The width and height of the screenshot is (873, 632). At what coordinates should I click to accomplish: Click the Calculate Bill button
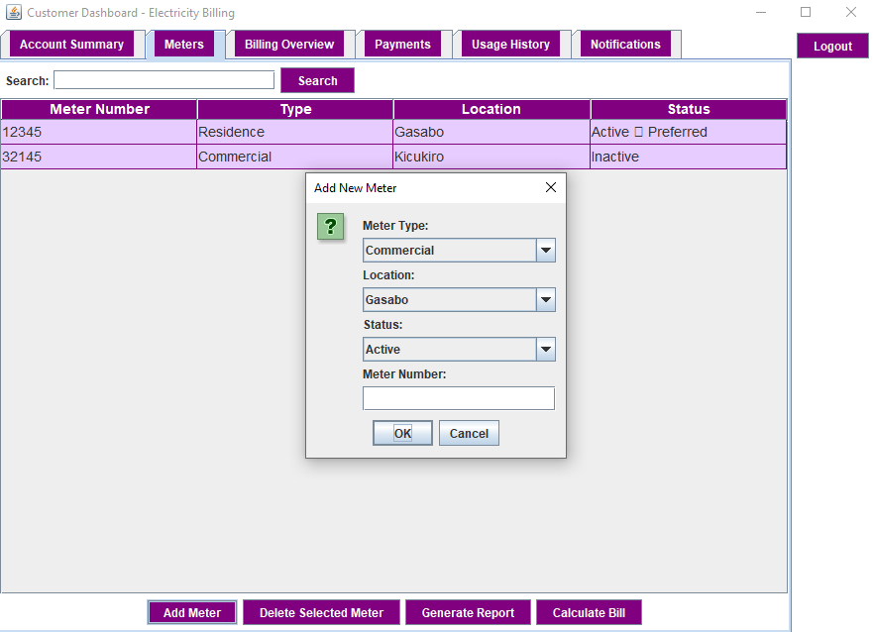tap(589, 612)
